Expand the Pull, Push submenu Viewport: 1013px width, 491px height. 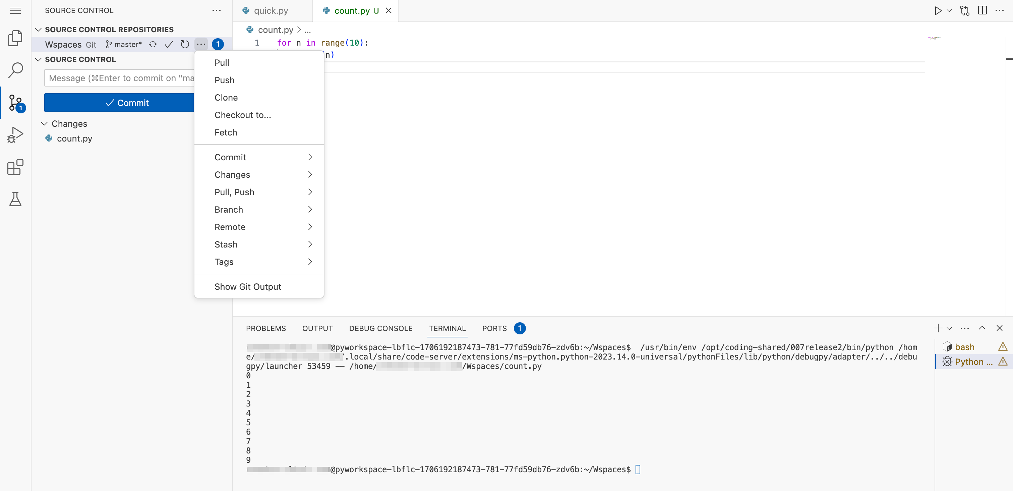click(259, 192)
